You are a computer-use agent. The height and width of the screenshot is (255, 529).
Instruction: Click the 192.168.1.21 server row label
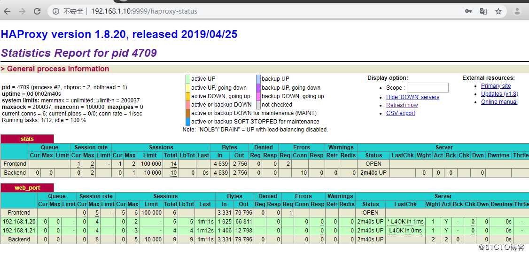point(19,231)
